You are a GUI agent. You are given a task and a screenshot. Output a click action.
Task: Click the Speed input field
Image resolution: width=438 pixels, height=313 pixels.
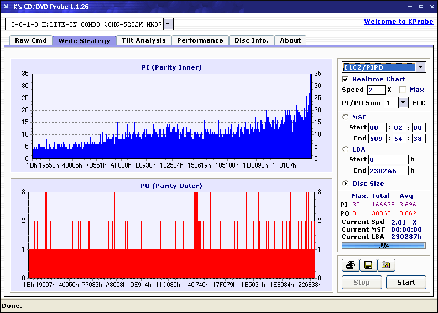[376, 90]
